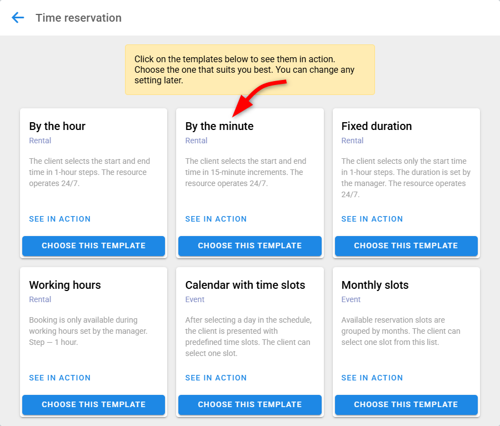Choose the Fixed duration template

tap(406, 245)
